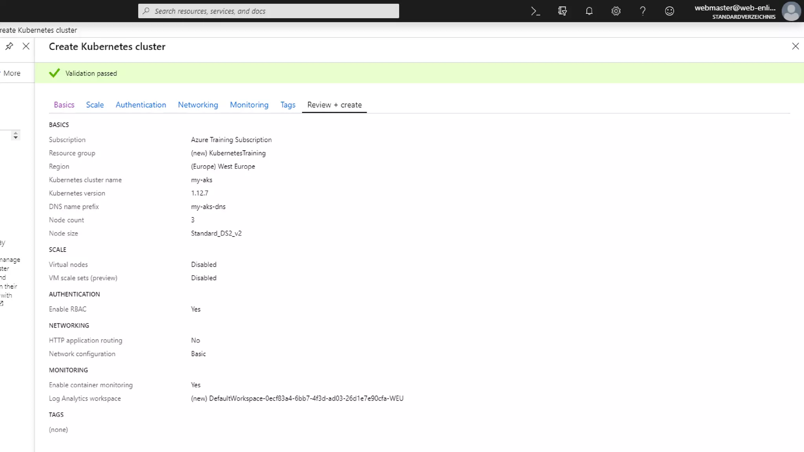Open the help question mark menu
Image resolution: width=804 pixels, height=452 pixels.
pyautogui.click(x=642, y=11)
